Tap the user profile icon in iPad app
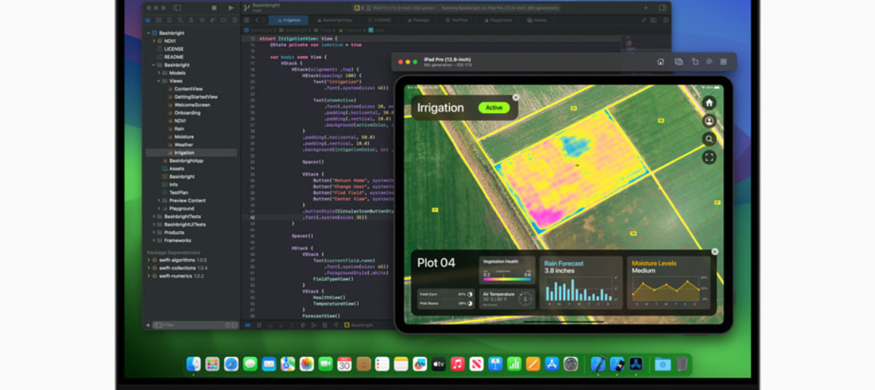 tap(709, 121)
